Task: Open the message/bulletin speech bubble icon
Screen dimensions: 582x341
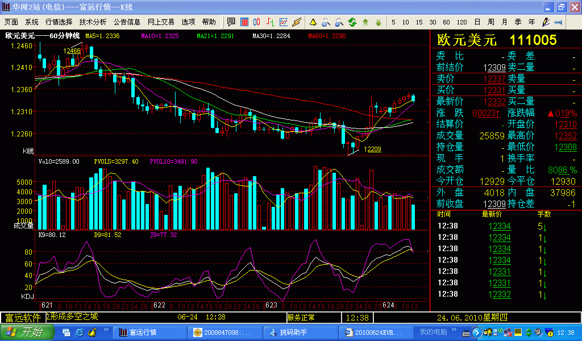Action: tap(231, 22)
